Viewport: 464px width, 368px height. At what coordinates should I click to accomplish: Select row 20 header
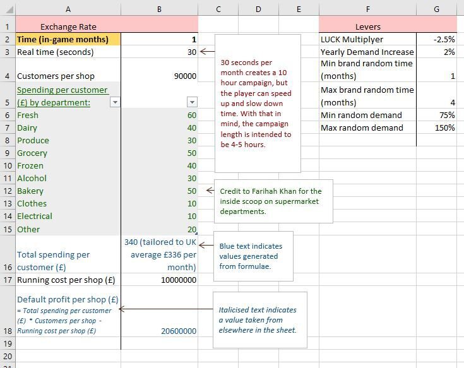pyautogui.click(x=8, y=356)
